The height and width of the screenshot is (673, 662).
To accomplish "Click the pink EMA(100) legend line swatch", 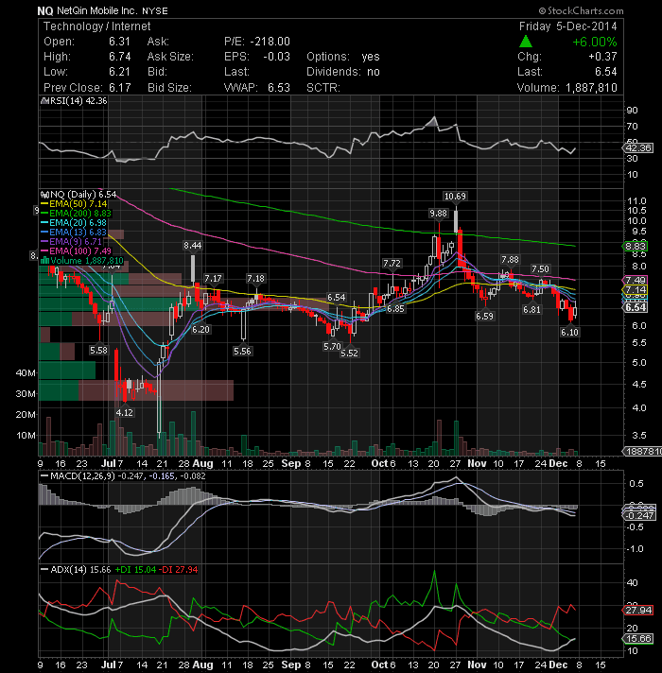I will (44, 251).
